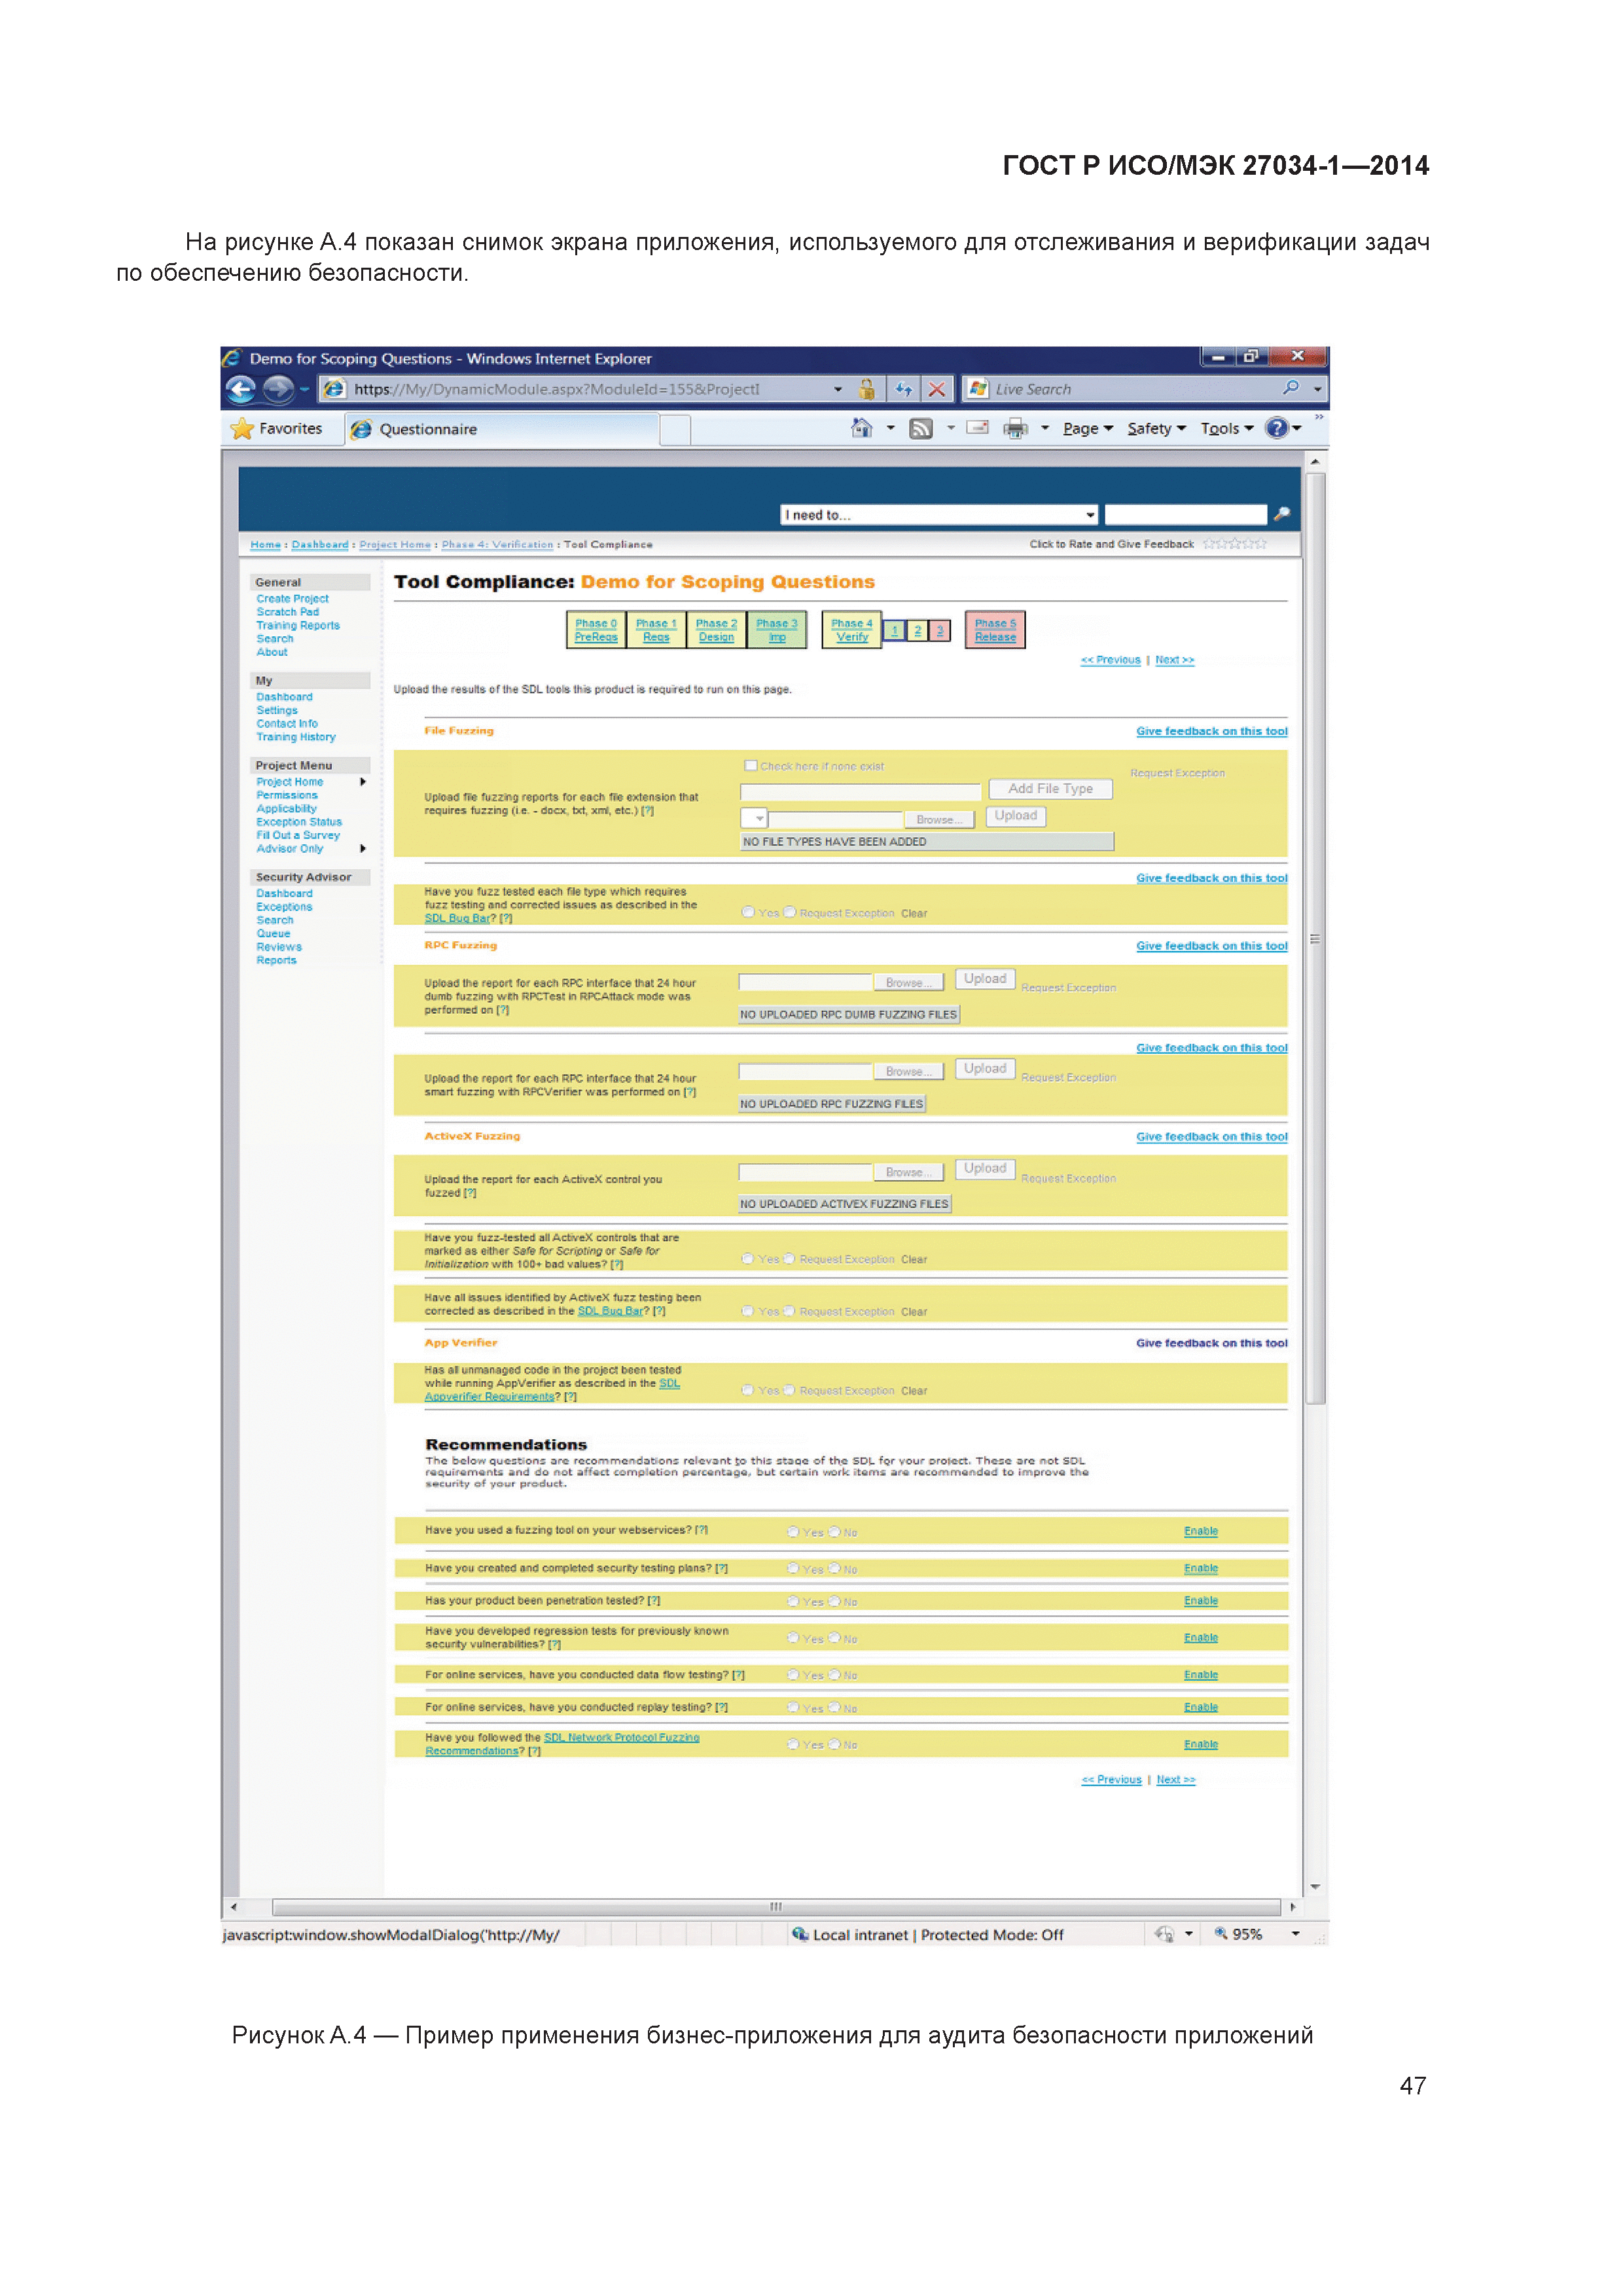Click the top Next >> link
This screenshot has width=1623, height=2296.
tap(1175, 660)
